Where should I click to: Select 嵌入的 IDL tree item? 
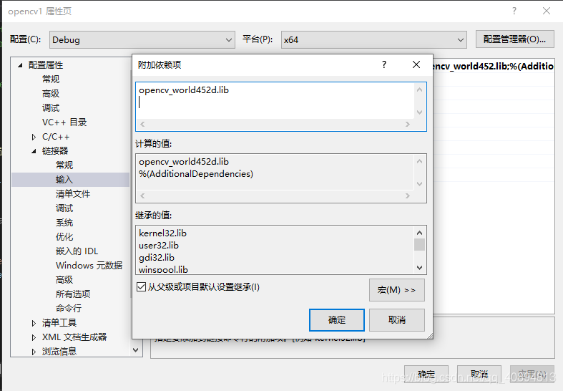click(77, 251)
